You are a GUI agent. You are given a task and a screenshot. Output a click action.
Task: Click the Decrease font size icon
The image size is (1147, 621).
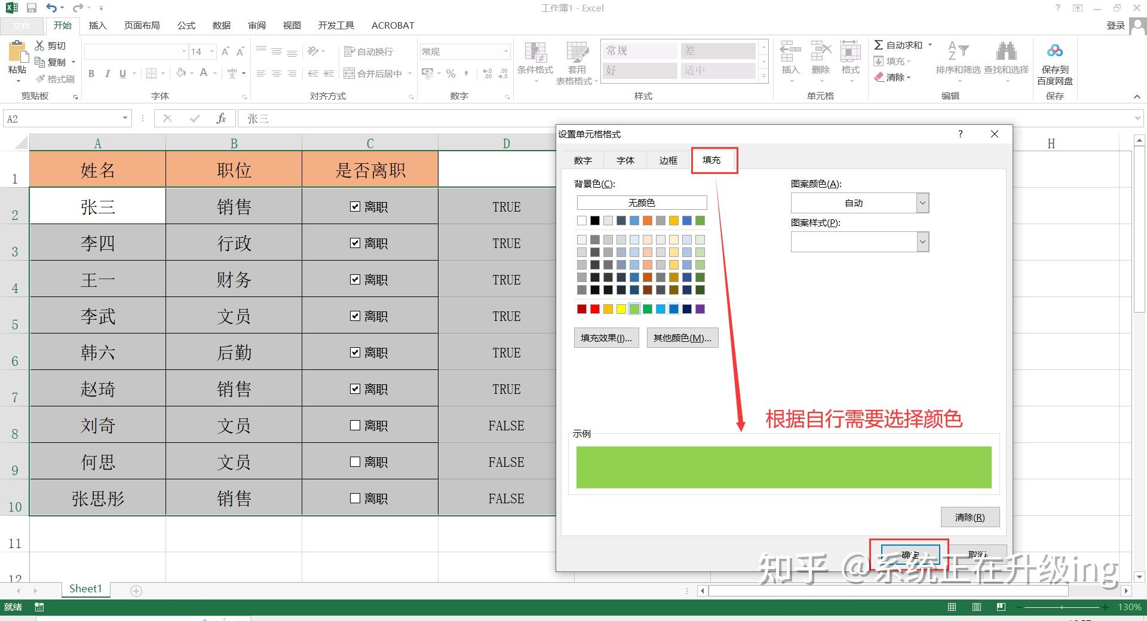[x=240, y=51]
